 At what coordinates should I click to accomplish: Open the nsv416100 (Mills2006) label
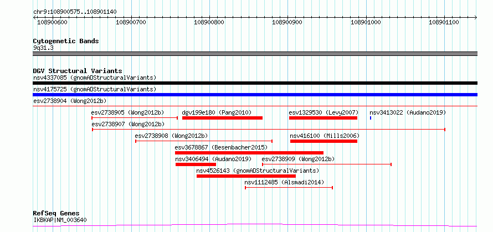coord(325,136)
